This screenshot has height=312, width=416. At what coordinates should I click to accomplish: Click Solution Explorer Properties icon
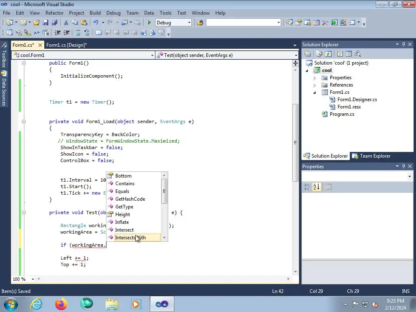(x=308, y=54)
